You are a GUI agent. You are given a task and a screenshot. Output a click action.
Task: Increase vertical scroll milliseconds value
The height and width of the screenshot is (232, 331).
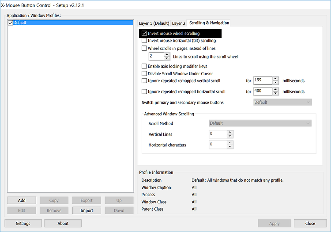275,79
